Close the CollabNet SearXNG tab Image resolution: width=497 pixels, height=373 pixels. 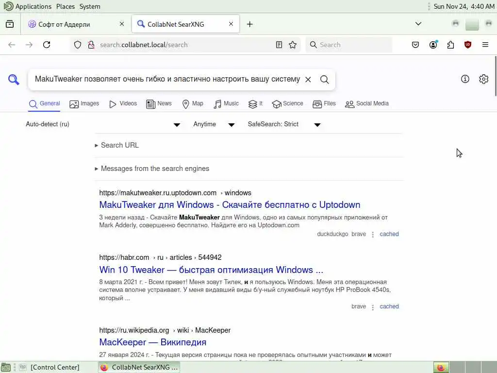click(231, 24)
